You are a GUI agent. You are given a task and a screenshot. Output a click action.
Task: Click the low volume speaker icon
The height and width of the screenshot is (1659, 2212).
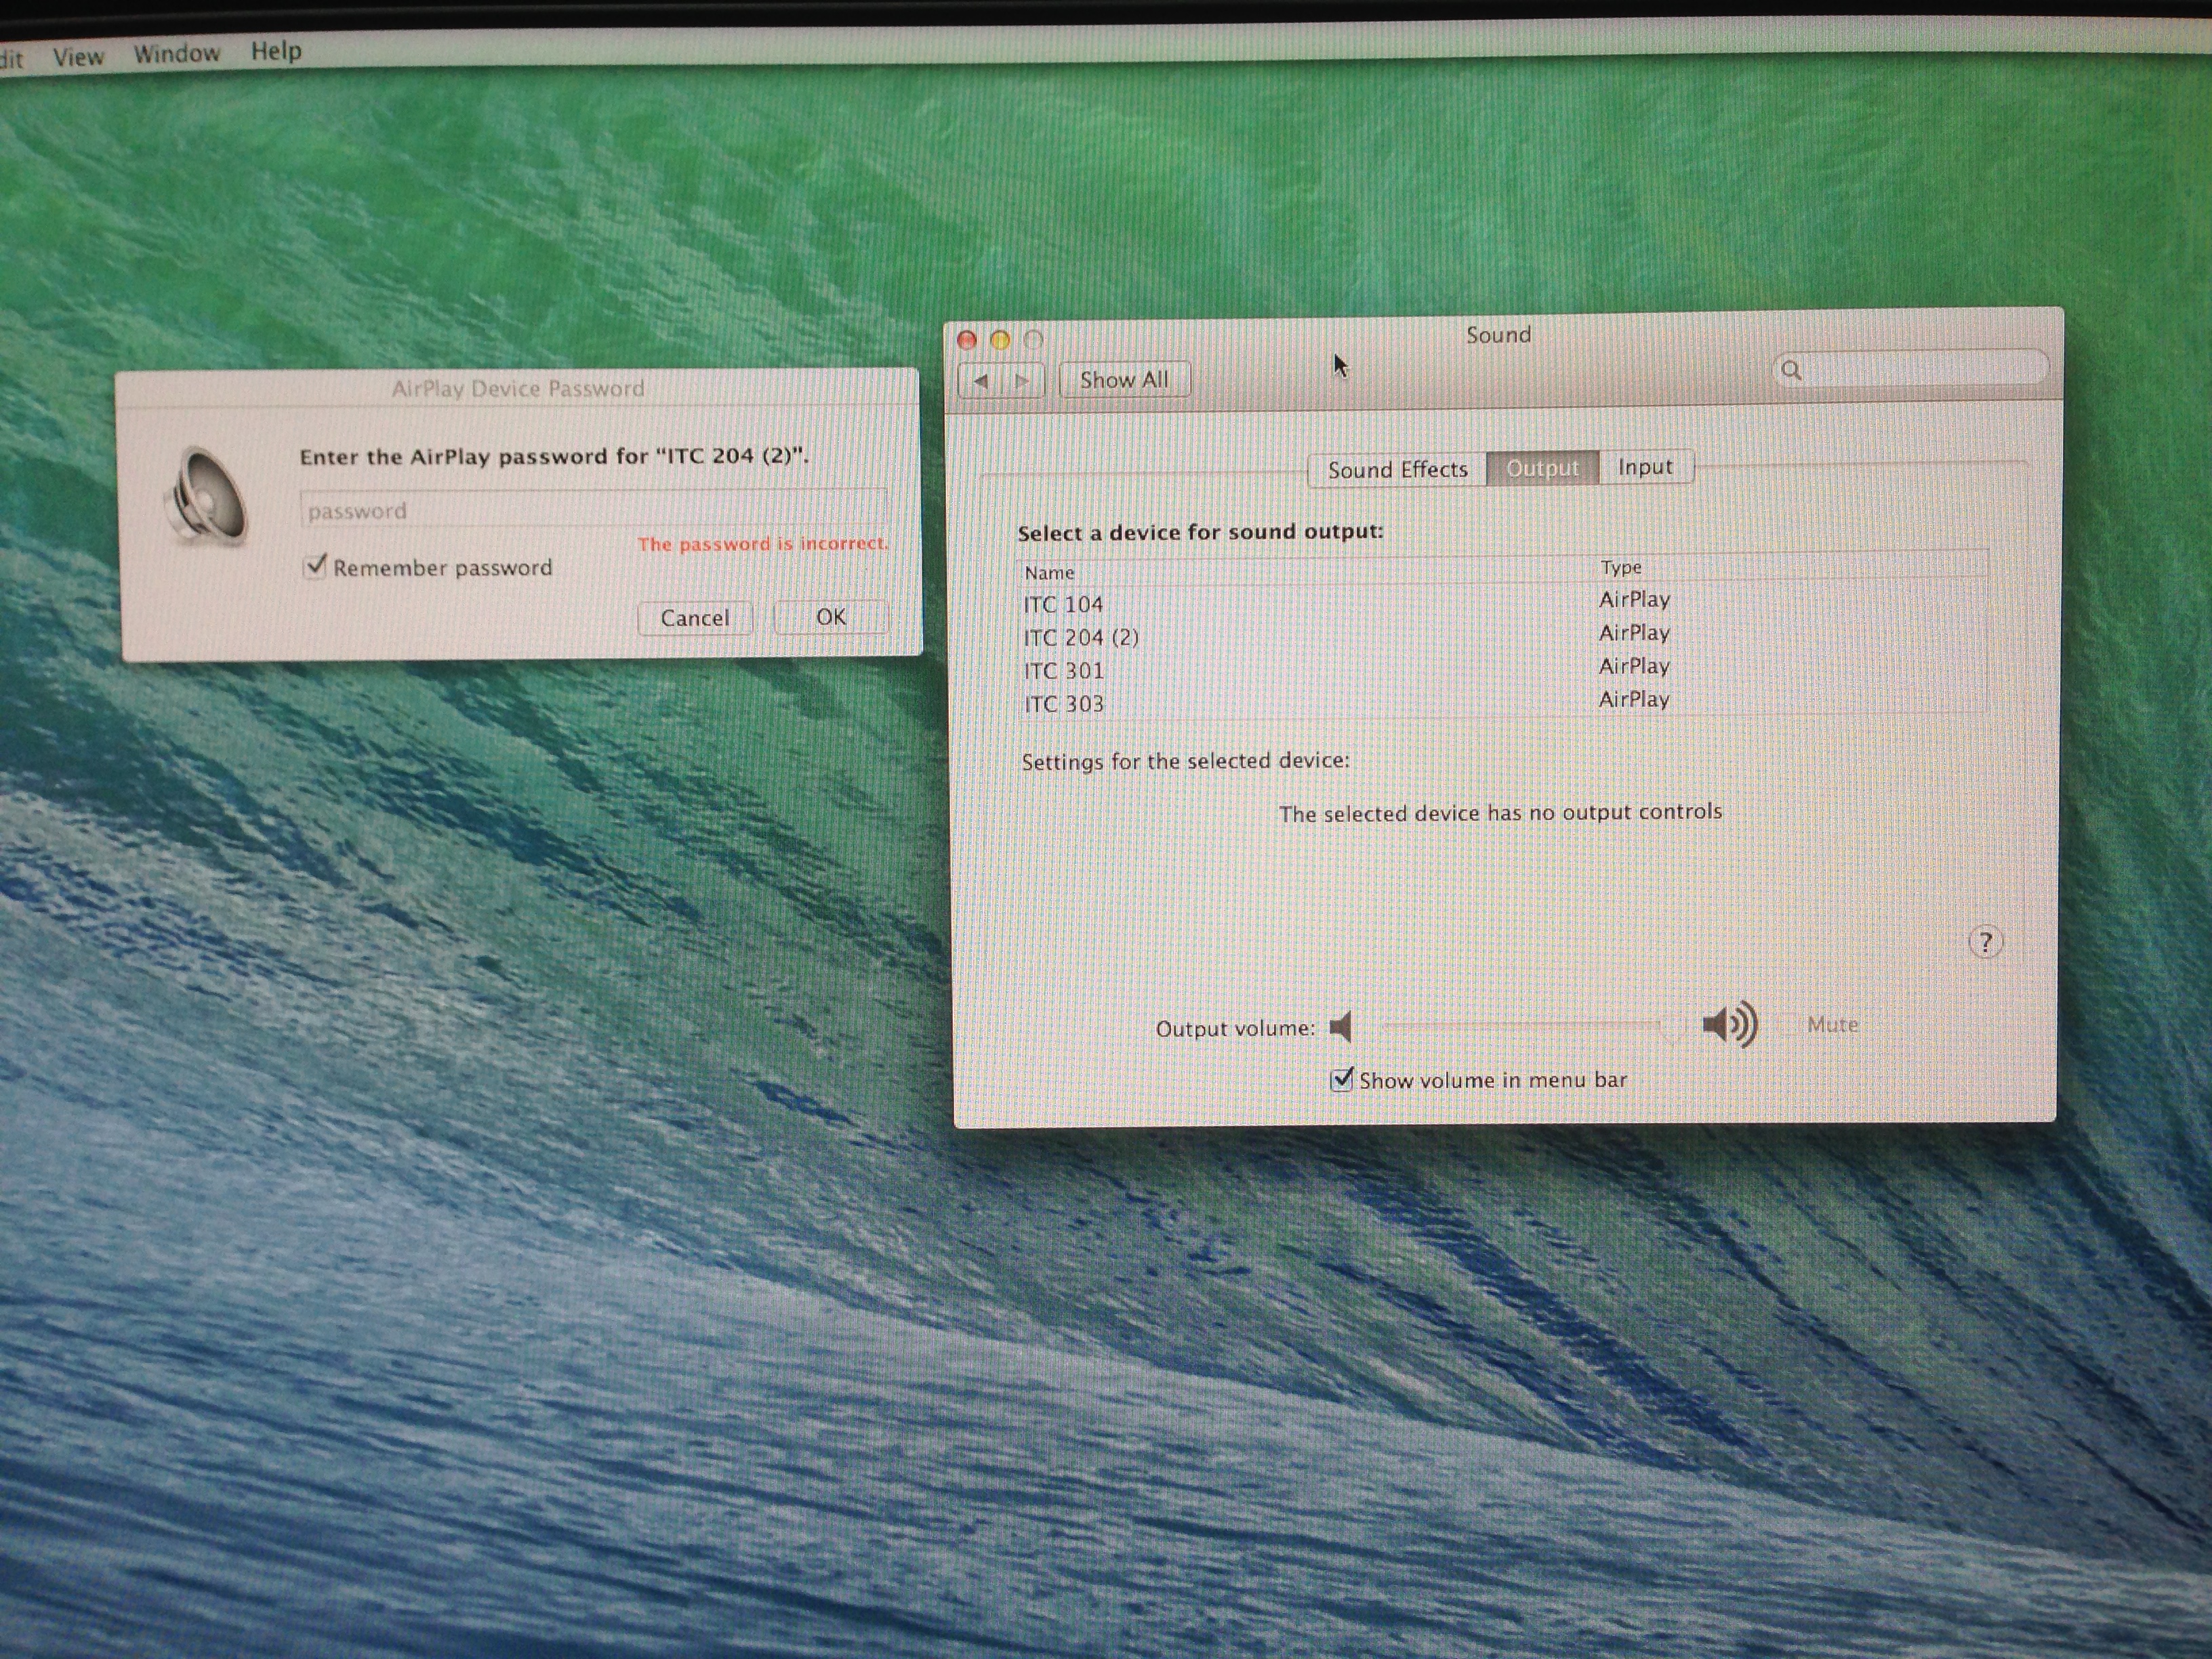coord(1341,1026)
